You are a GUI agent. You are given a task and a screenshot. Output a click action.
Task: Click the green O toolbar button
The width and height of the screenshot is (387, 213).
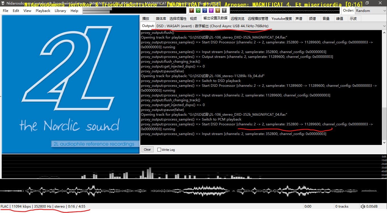pos(198,10)
